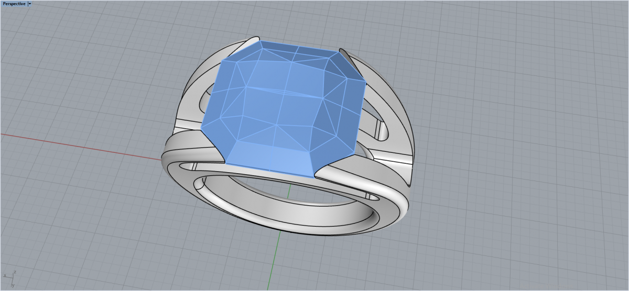Click the gem's front bottom trapezoid facet
This screenshot has height=291, width=629.
click(x=270, y=157)
